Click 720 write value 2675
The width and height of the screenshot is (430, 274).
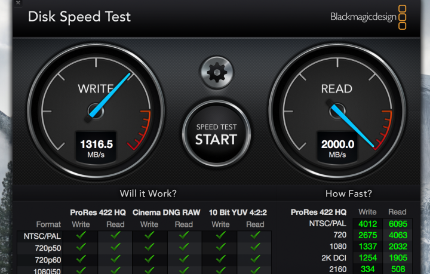pyautogui.click(x=368, y=235)
